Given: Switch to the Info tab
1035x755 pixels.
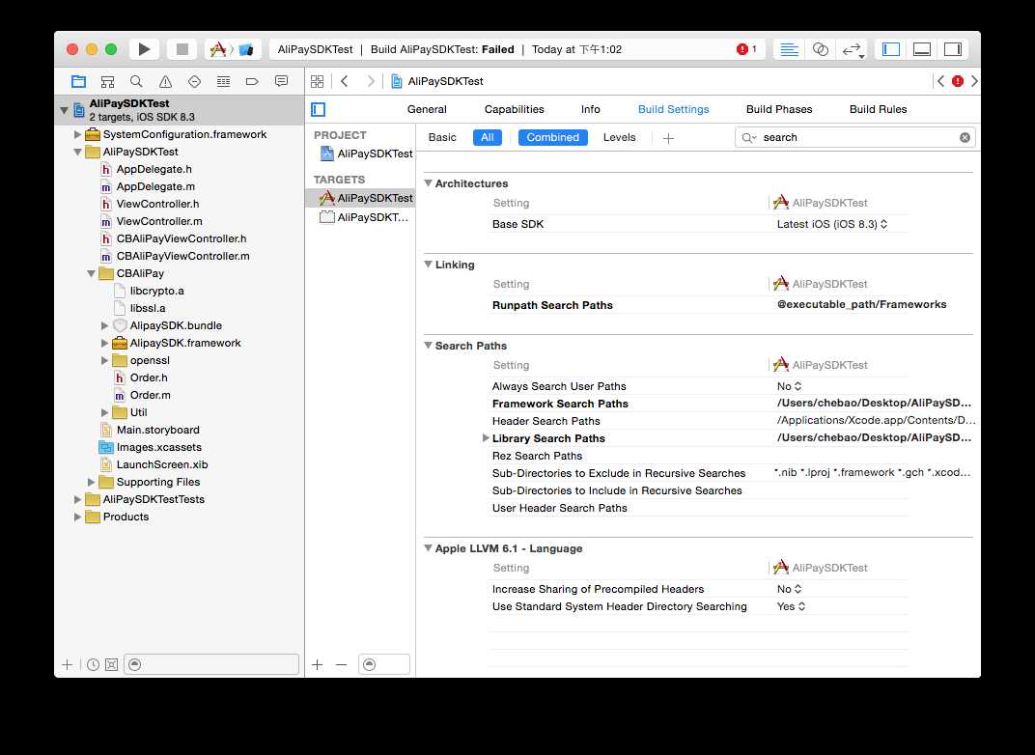Looking at the screenshot, I should [x=591, y=109].
